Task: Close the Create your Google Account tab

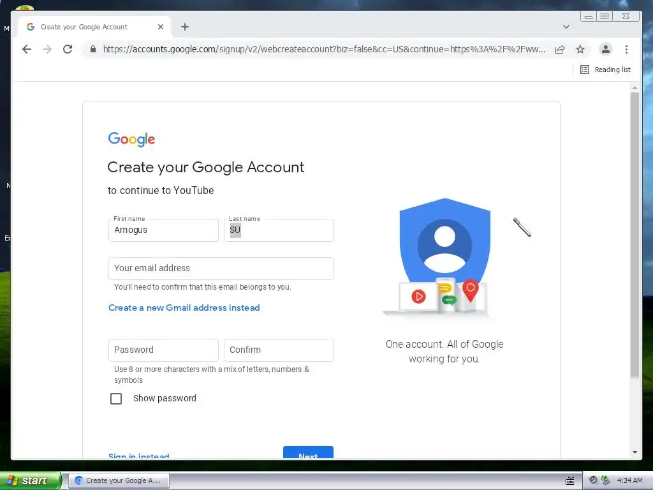Action: pyautogui.click(x=160, y=27)
